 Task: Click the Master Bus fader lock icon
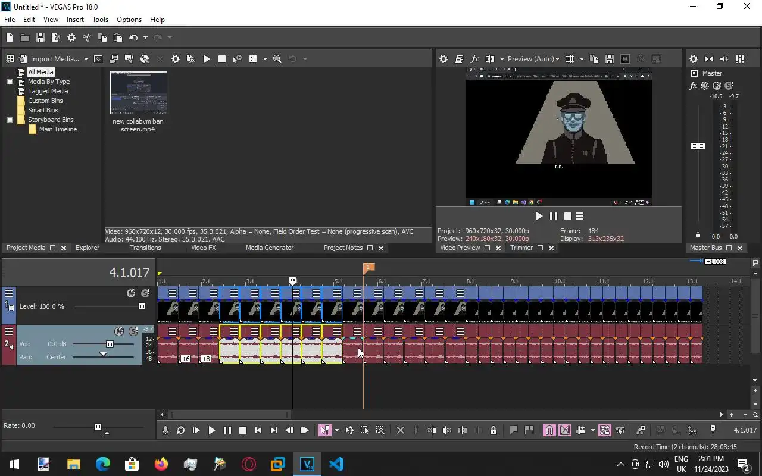click(x=698, y=235)
